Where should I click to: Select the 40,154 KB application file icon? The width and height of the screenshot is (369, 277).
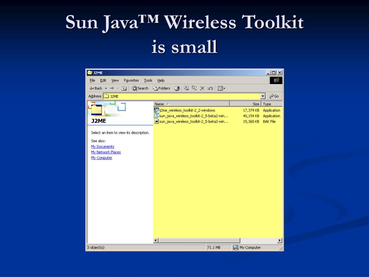(x=156, y=116)
